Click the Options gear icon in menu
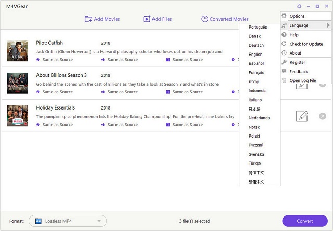The image size is (333, 231). (x=284, y=16)
